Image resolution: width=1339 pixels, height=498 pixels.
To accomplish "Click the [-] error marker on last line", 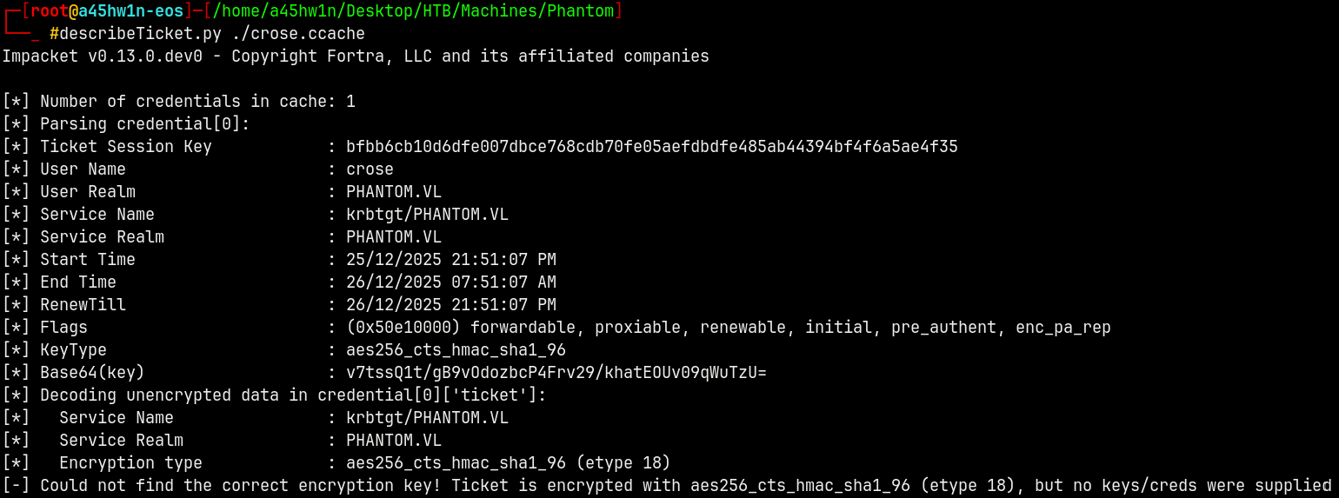I will (16, 486).
